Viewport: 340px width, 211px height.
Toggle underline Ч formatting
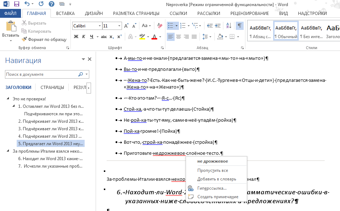[x=92, y=37]
